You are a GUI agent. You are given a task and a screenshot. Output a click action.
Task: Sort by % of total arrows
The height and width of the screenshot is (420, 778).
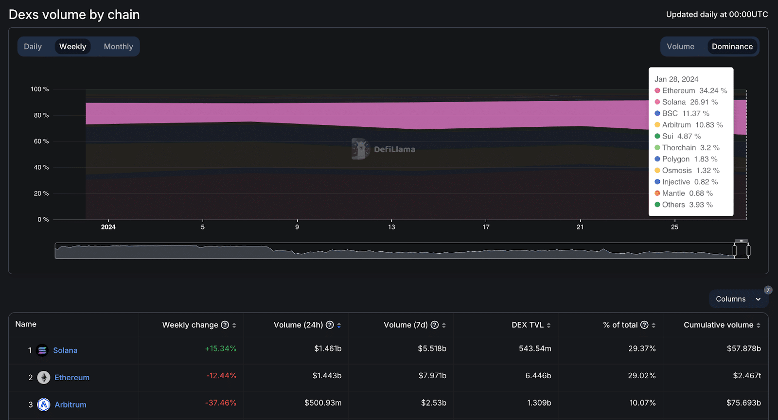coord(654,325)
